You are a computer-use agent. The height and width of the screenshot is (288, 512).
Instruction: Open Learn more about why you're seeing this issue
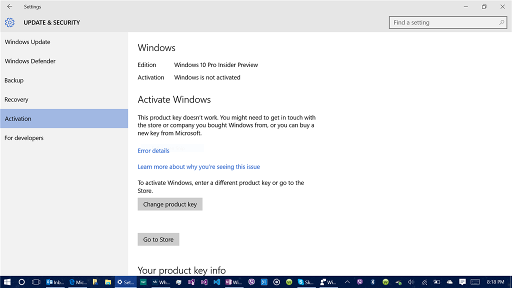[x=198, y=167]
